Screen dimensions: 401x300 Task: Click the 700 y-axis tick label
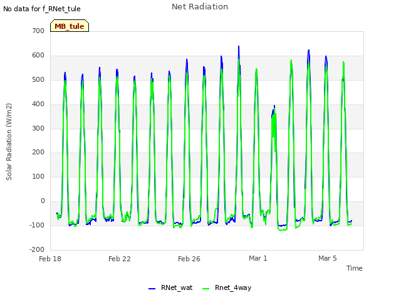(38, 31)
